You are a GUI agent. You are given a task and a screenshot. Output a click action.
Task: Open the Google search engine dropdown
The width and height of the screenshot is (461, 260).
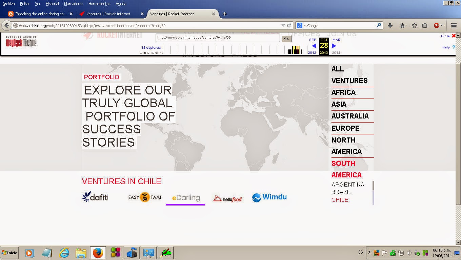pos(304,25)
